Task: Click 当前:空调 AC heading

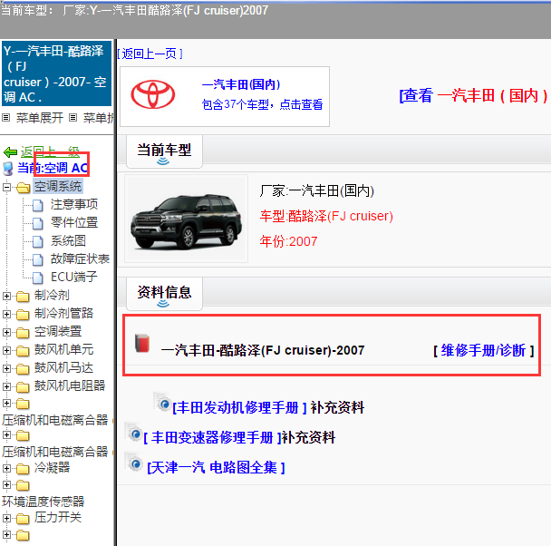Action: point(53,168)
